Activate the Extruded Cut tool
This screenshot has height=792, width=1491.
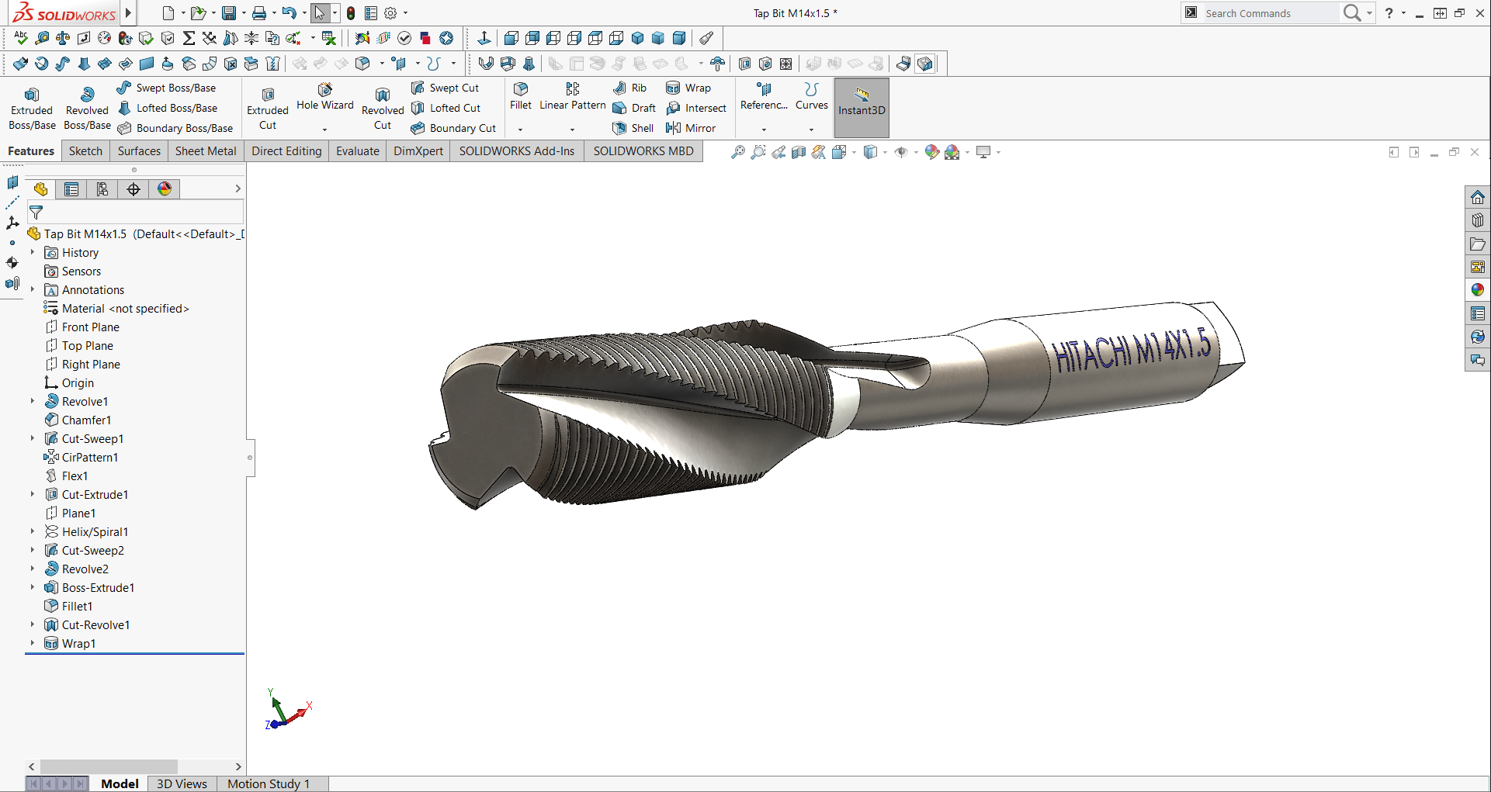pos(268,108)
